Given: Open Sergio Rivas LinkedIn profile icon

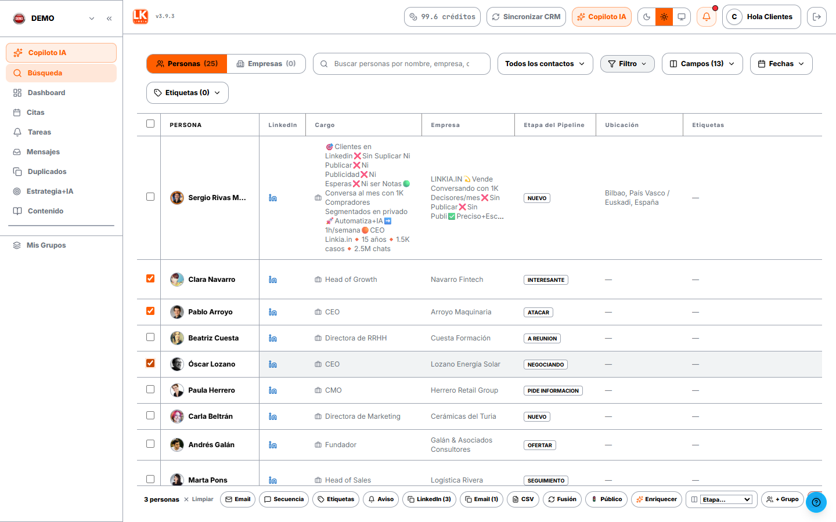Looking at the screenshot, I should [273, 198].
